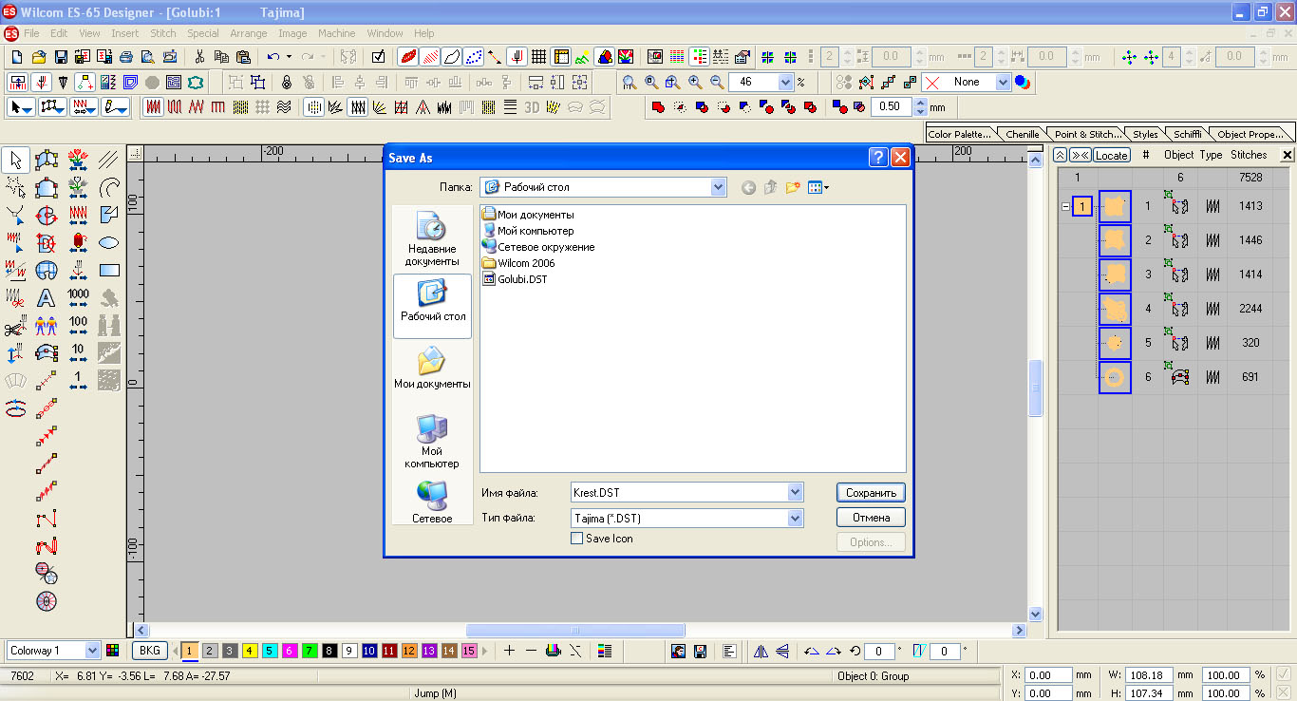Screen dimensions: 1297x701
Task: Open the Тип файла file type dropdown
Action: point(795,518)
